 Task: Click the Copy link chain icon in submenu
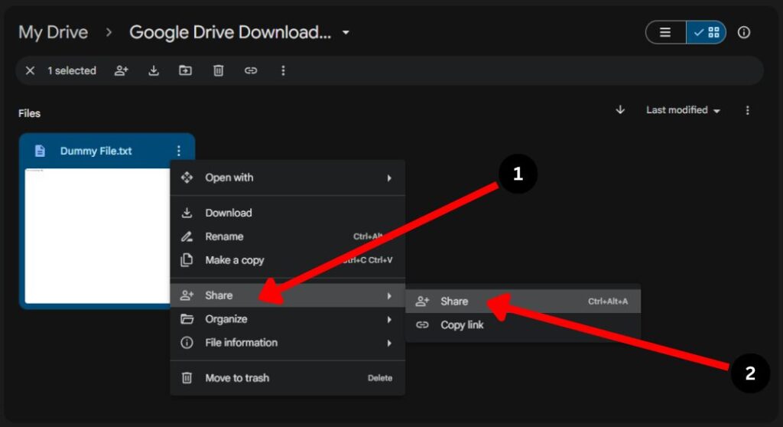tap(422, 325)
